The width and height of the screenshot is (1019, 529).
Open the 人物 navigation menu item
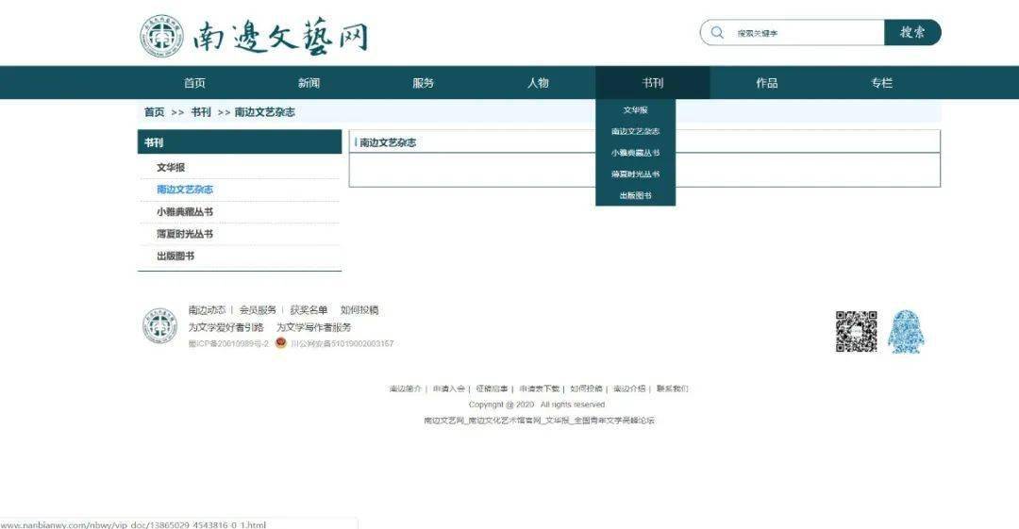tap(538, 83)
